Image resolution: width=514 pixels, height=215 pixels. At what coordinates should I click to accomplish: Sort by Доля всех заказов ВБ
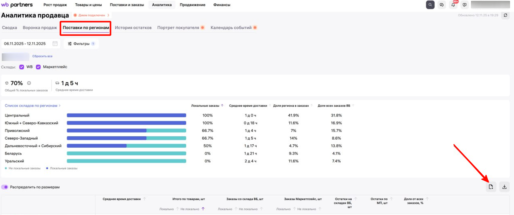[x=353, y=106]
